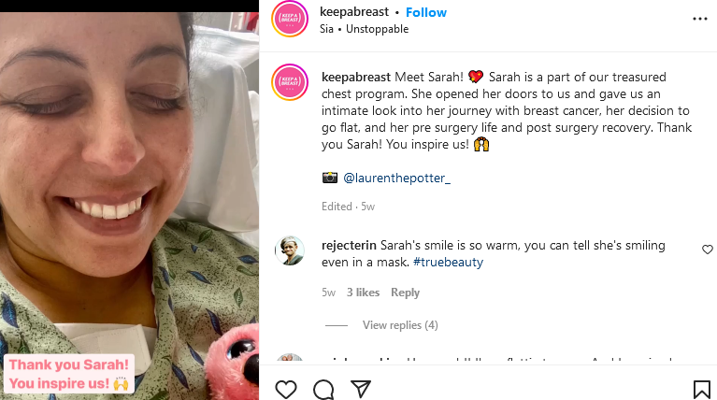This screenshot has height=400, width=717.
Task: Open the three-dot more options menu
Action: [700, 18]
